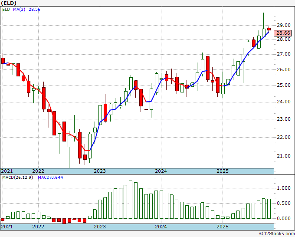The height and width of the screenshot is (237, 295).
Task: Click the last MACD histogram bar of 2025
Action: (x=269, y=209)
